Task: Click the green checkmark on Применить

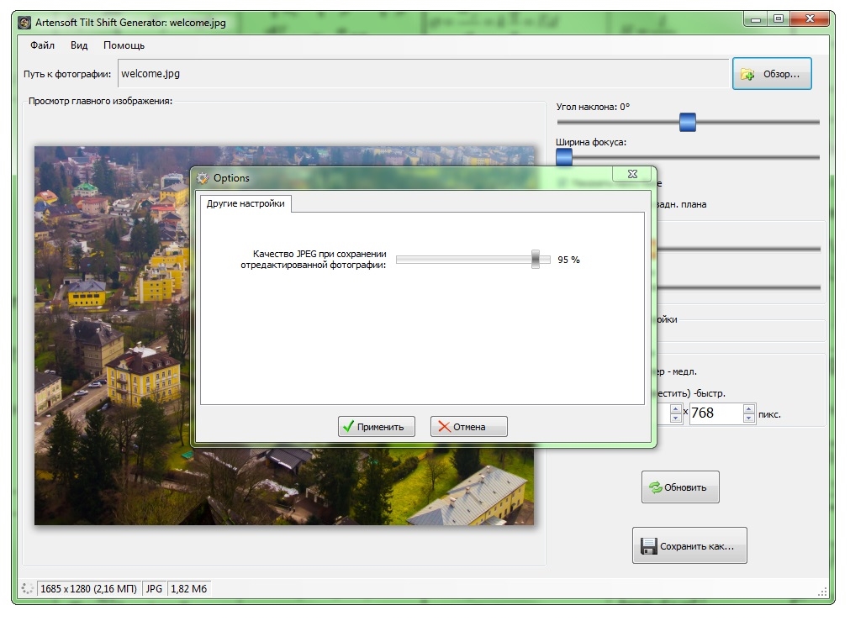Action: tap(348, 427)
